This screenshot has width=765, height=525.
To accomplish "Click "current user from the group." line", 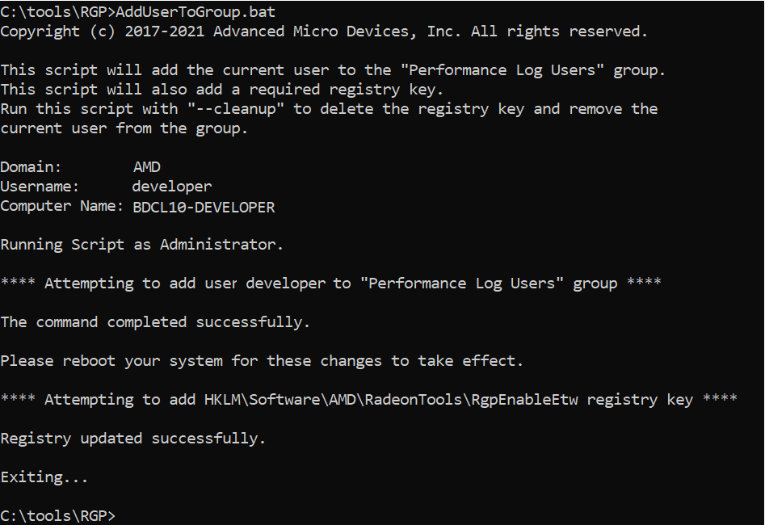I will click(x=124, y=128).
